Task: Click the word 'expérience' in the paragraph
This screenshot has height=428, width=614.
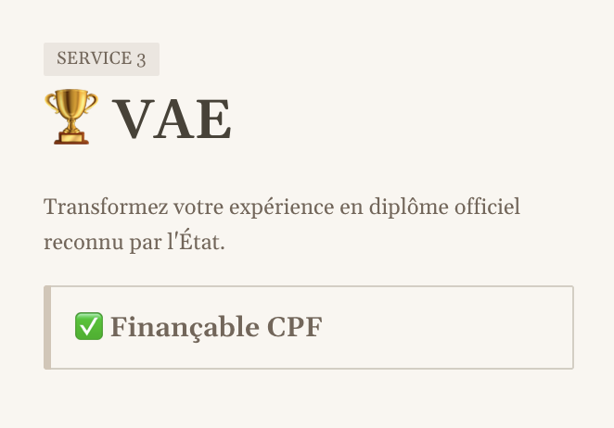Action: (282, 208)
